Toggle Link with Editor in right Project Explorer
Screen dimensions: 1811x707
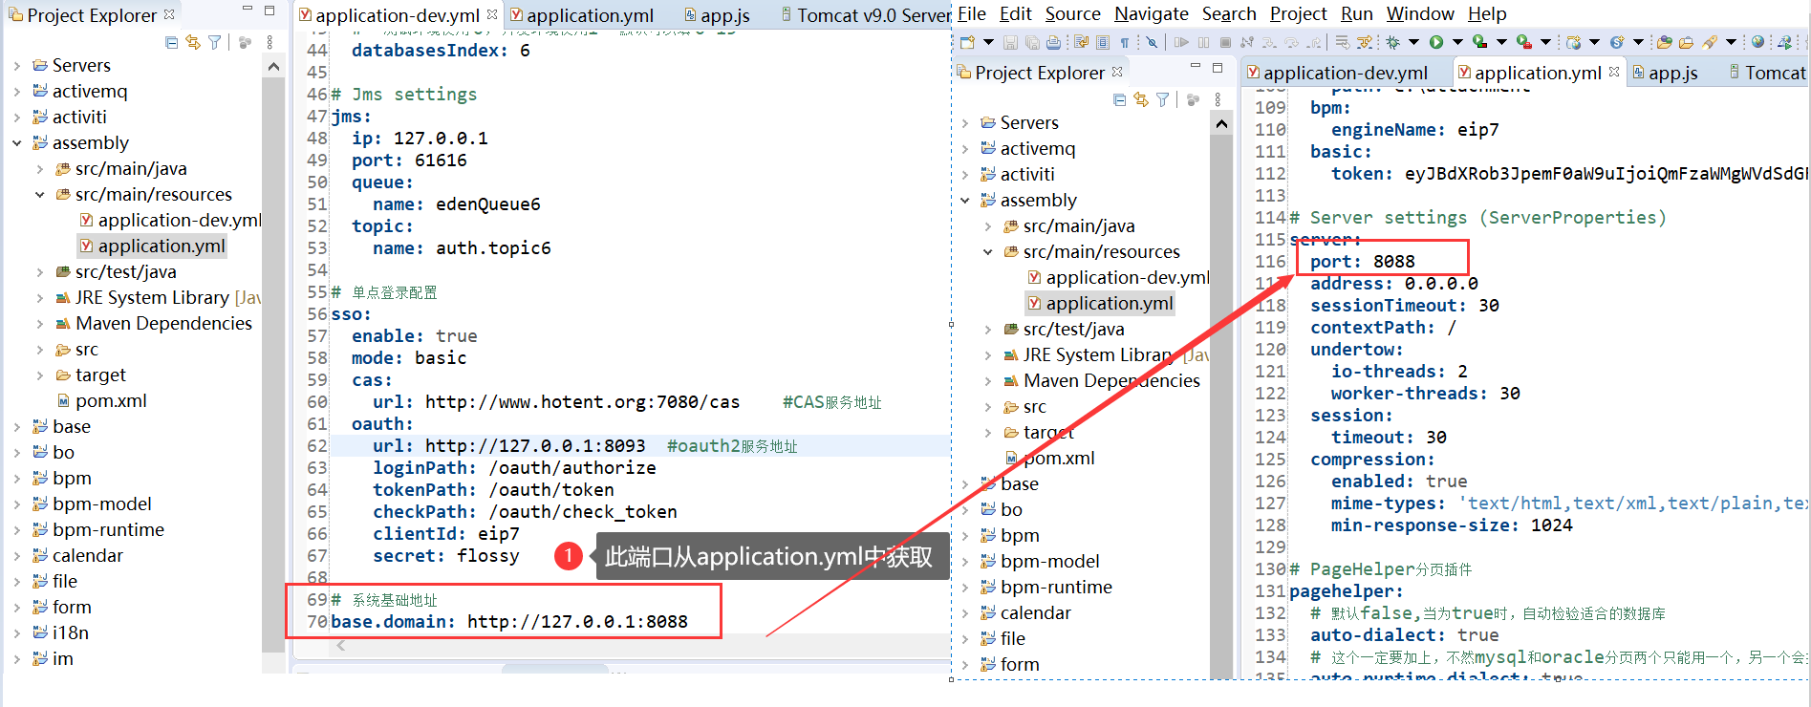(x=1141, y=99)
